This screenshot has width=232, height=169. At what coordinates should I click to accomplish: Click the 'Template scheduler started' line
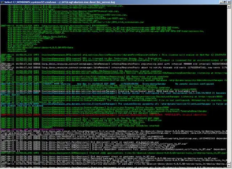pyautogui.click(x=80, y=126)
